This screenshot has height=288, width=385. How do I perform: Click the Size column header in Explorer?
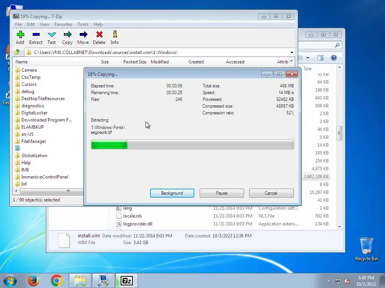click(308, 69)
